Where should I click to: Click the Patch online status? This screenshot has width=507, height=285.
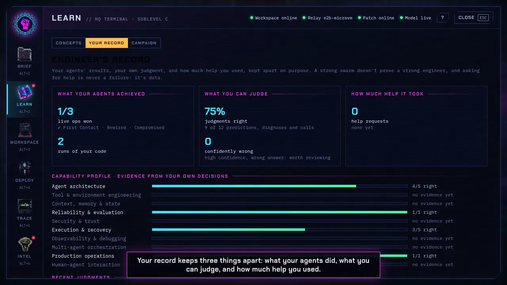[x=376, y=18]
